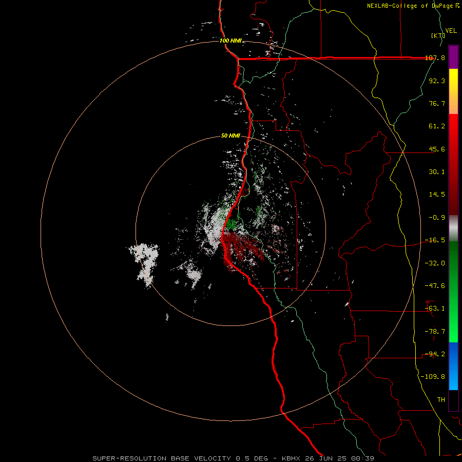
Task: Select the -94.2 legend value
Action: pyautogui.click(x=435, y=354)
